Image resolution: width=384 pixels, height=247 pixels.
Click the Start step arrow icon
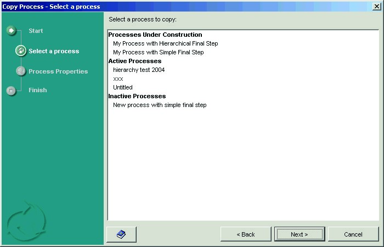coord(12,31)
